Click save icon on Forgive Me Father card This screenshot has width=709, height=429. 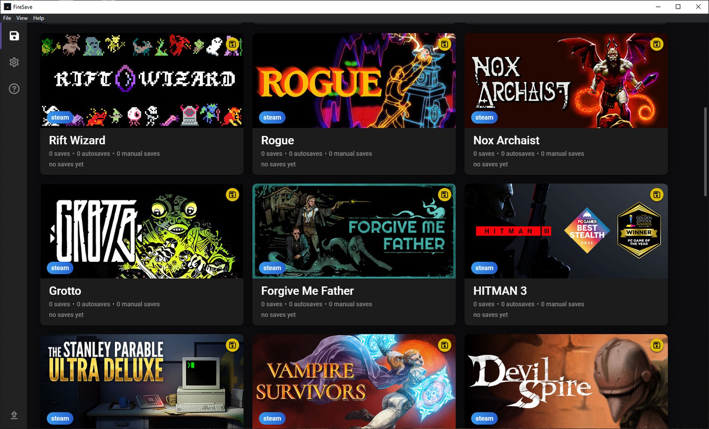click(444, 195)
